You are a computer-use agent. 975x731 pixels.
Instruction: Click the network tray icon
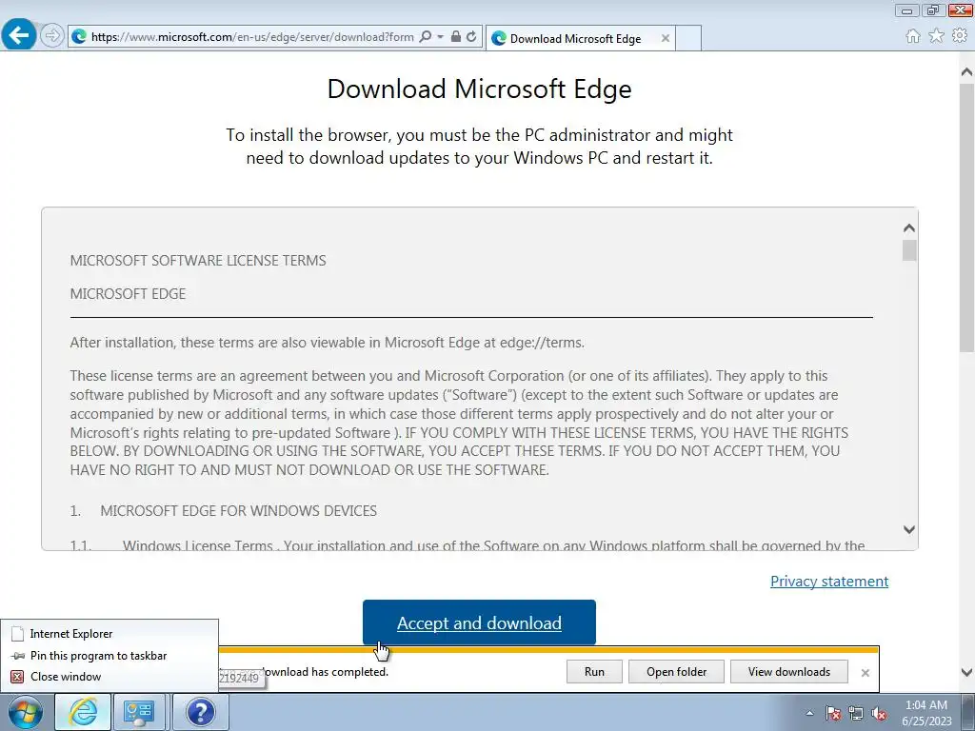tap(856, 713)
